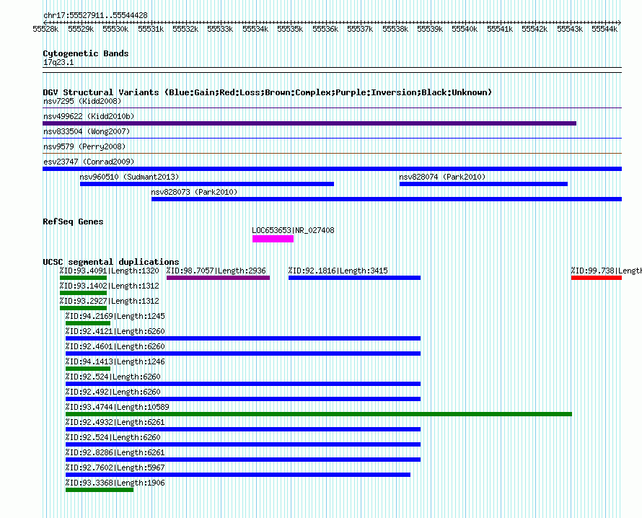
Task: Click duplication label %ID:98.7057|Length:2936
Action: (216, 271)
